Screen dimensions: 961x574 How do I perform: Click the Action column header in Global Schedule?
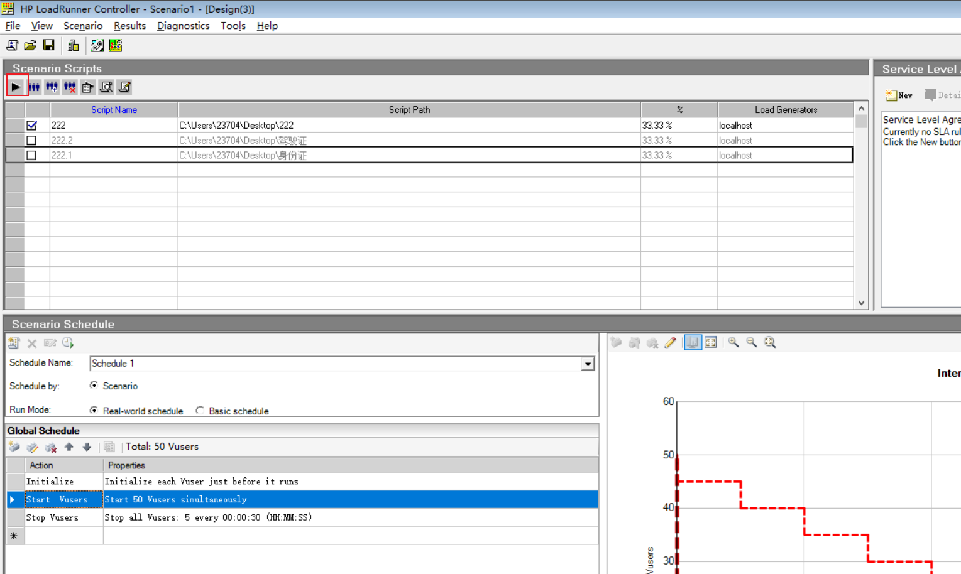63,465
